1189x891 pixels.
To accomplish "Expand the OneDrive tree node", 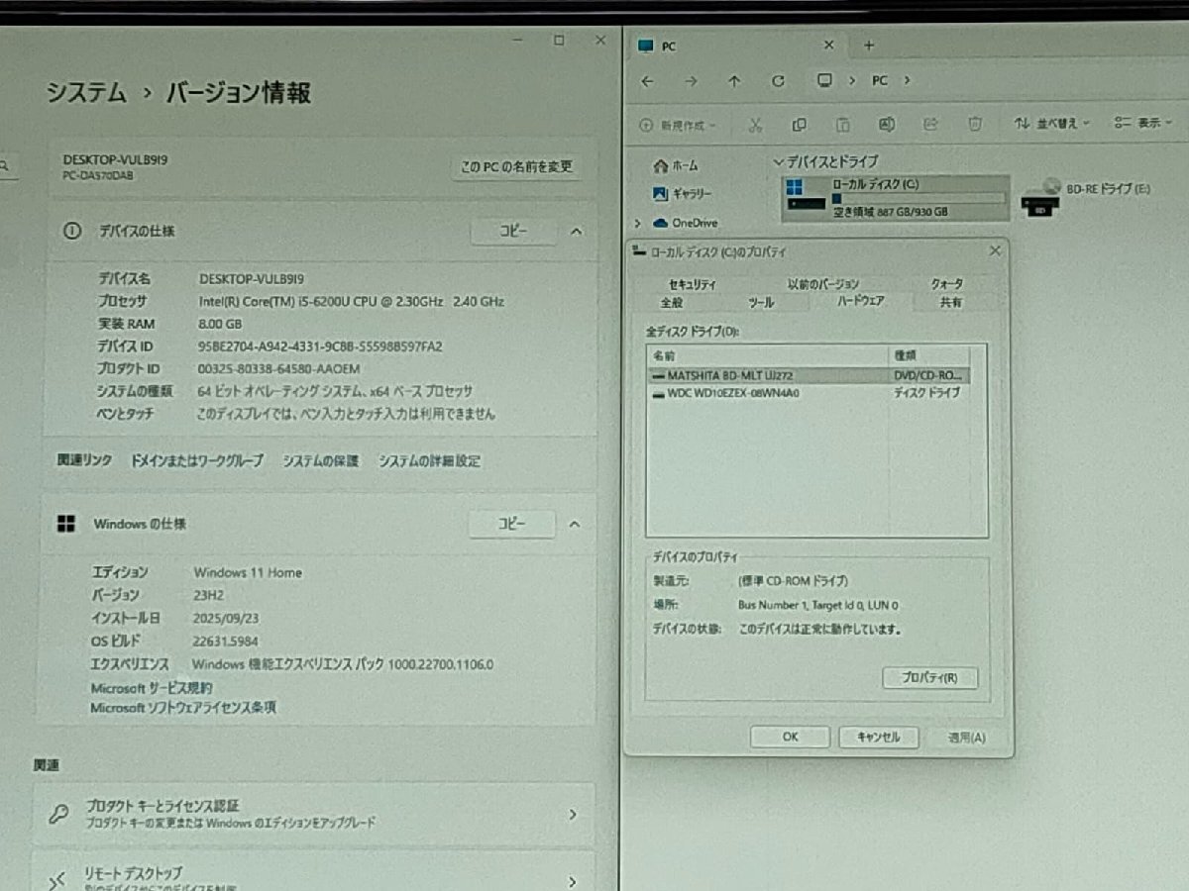I will pyautogui.click(x=638, y=223).
